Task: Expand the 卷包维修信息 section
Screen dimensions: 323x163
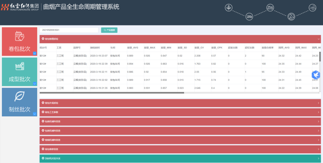Action: pos(180,149)
